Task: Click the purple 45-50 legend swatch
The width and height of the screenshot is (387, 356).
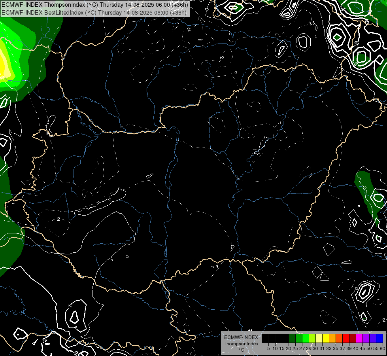Action: [366, 338]
